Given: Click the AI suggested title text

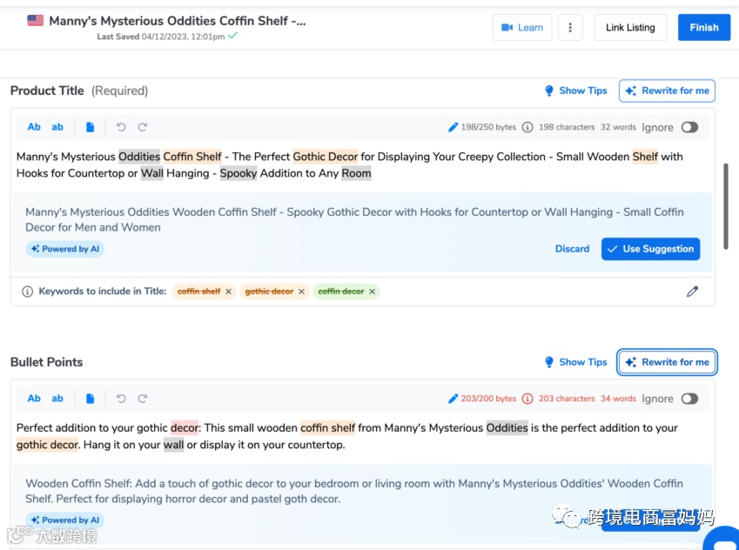Looking at the screenshot, I should [354, 219].
